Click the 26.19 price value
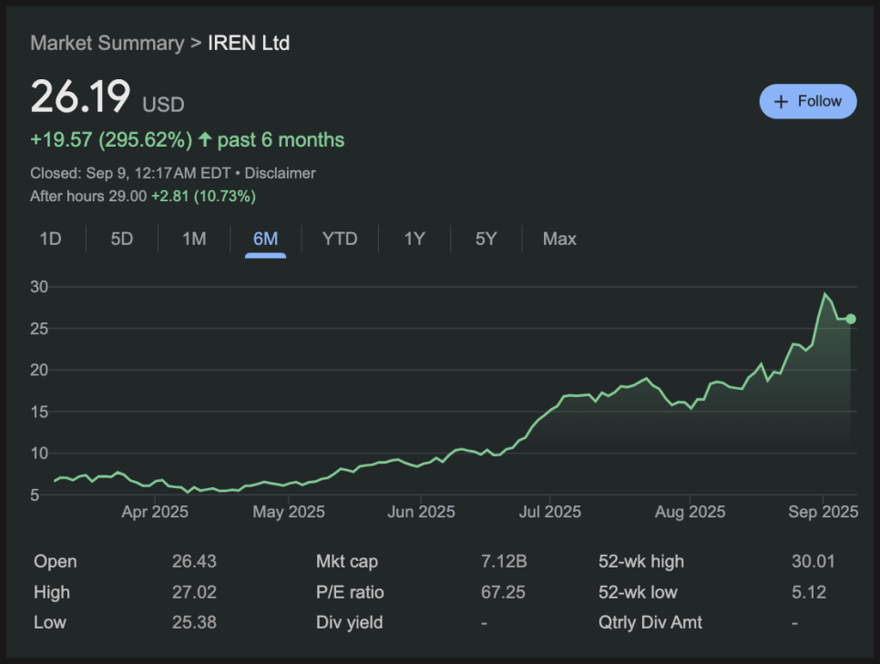Screen dimensions: 880x664 [80, 97]
